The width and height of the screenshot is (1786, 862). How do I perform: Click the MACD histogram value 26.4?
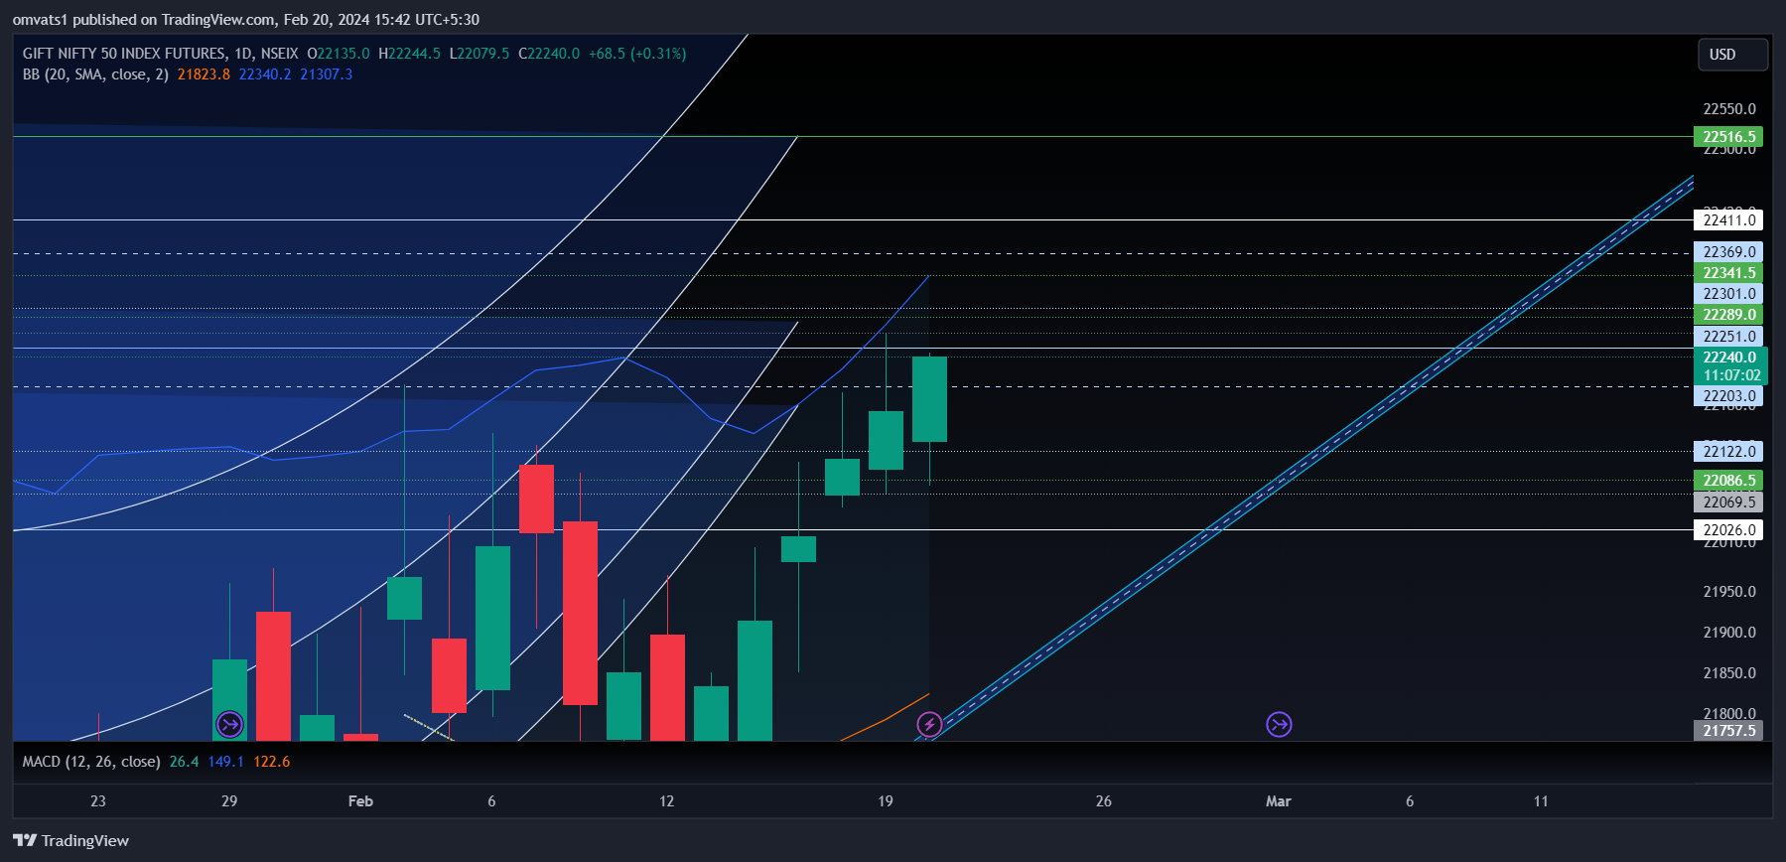(184, 762)
